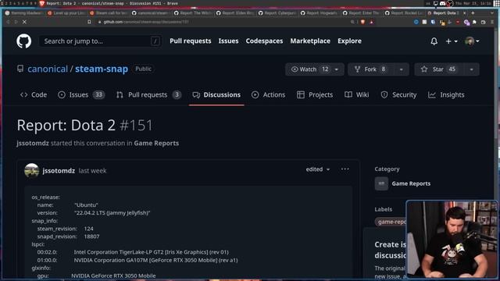
Task: Open the canonical organization link
Action: click(48, 69)
